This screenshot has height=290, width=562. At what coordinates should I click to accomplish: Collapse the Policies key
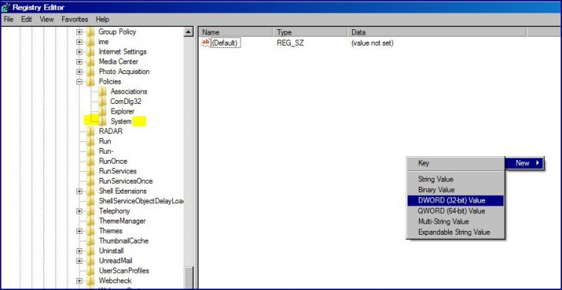[x=79, y=81]
